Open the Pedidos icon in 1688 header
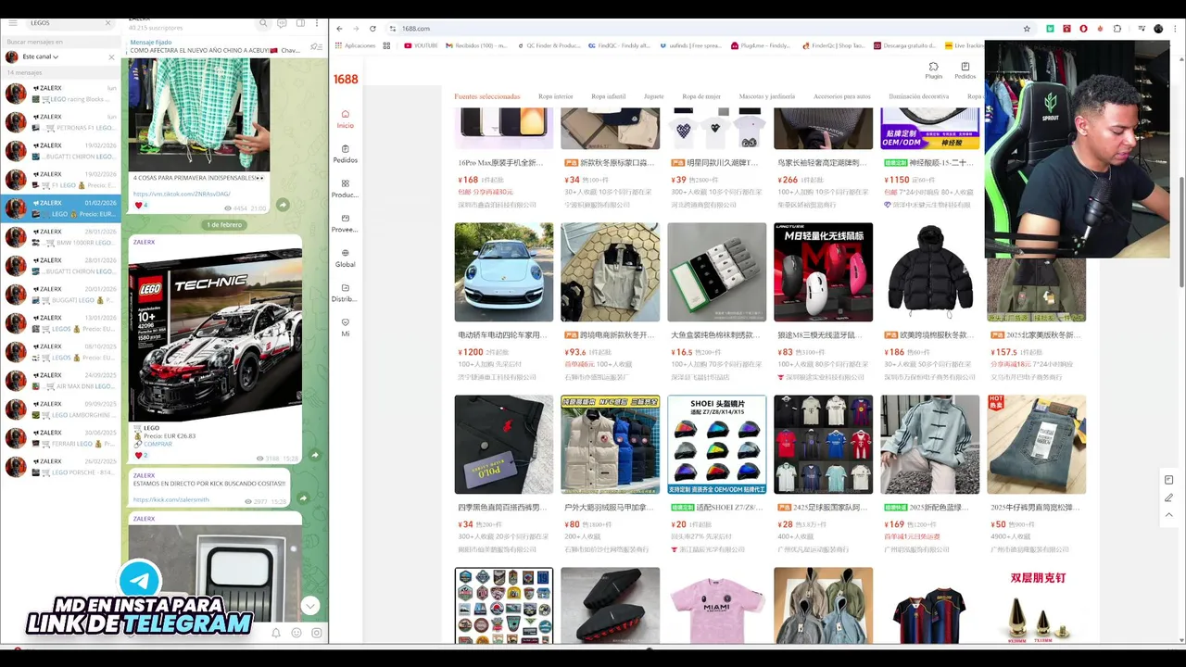The width and height of the screenshot is (1186, 667). pos(965,70)
